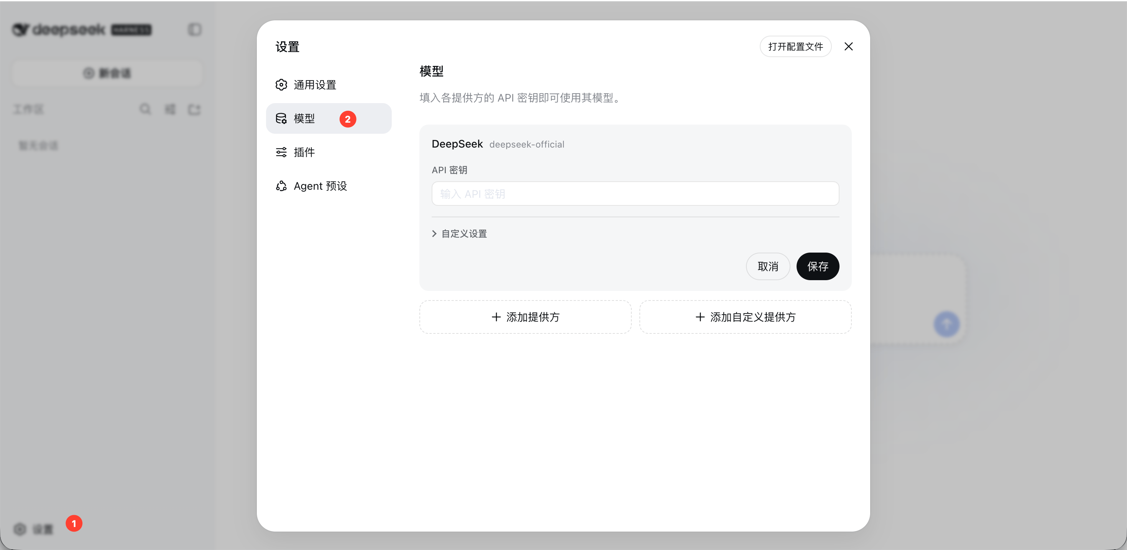The width and height of the screenshot is (1127, 550).
Task: Click the deepseek-official identifier text
Action: pyautogui.click(x=527, y=144)
